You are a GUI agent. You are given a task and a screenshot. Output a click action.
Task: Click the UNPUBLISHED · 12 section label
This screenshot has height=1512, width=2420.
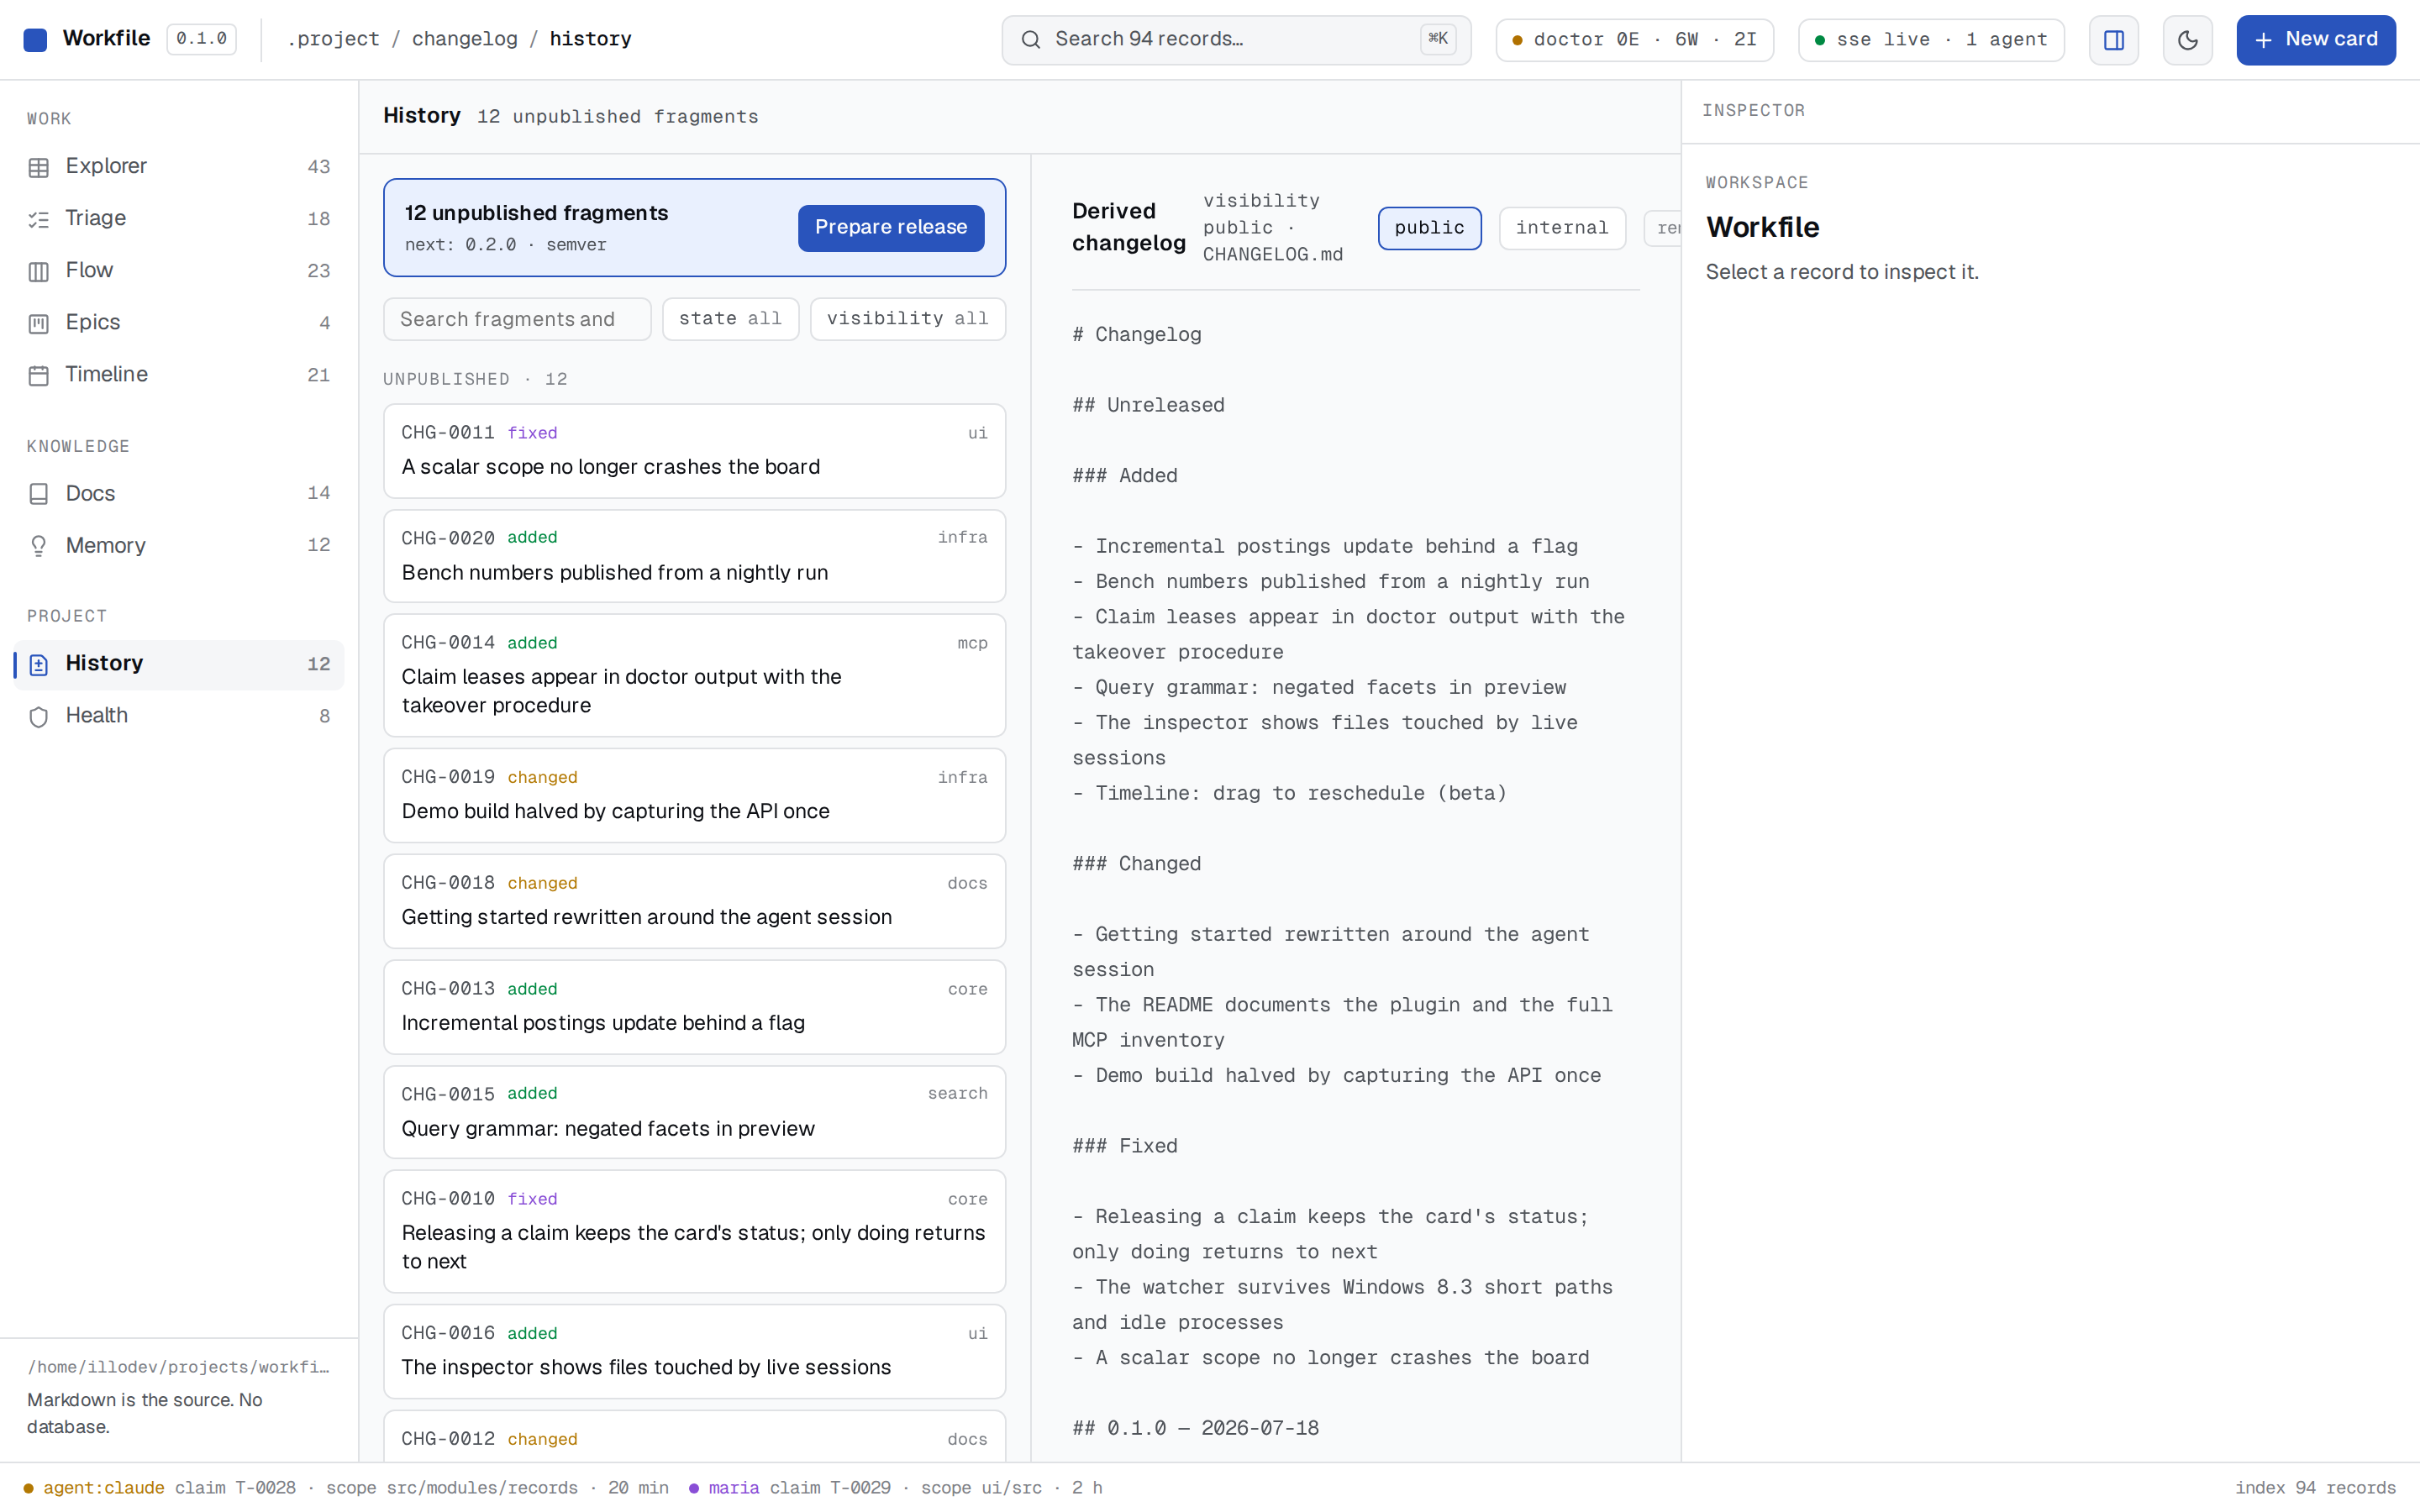pos(475,379)
